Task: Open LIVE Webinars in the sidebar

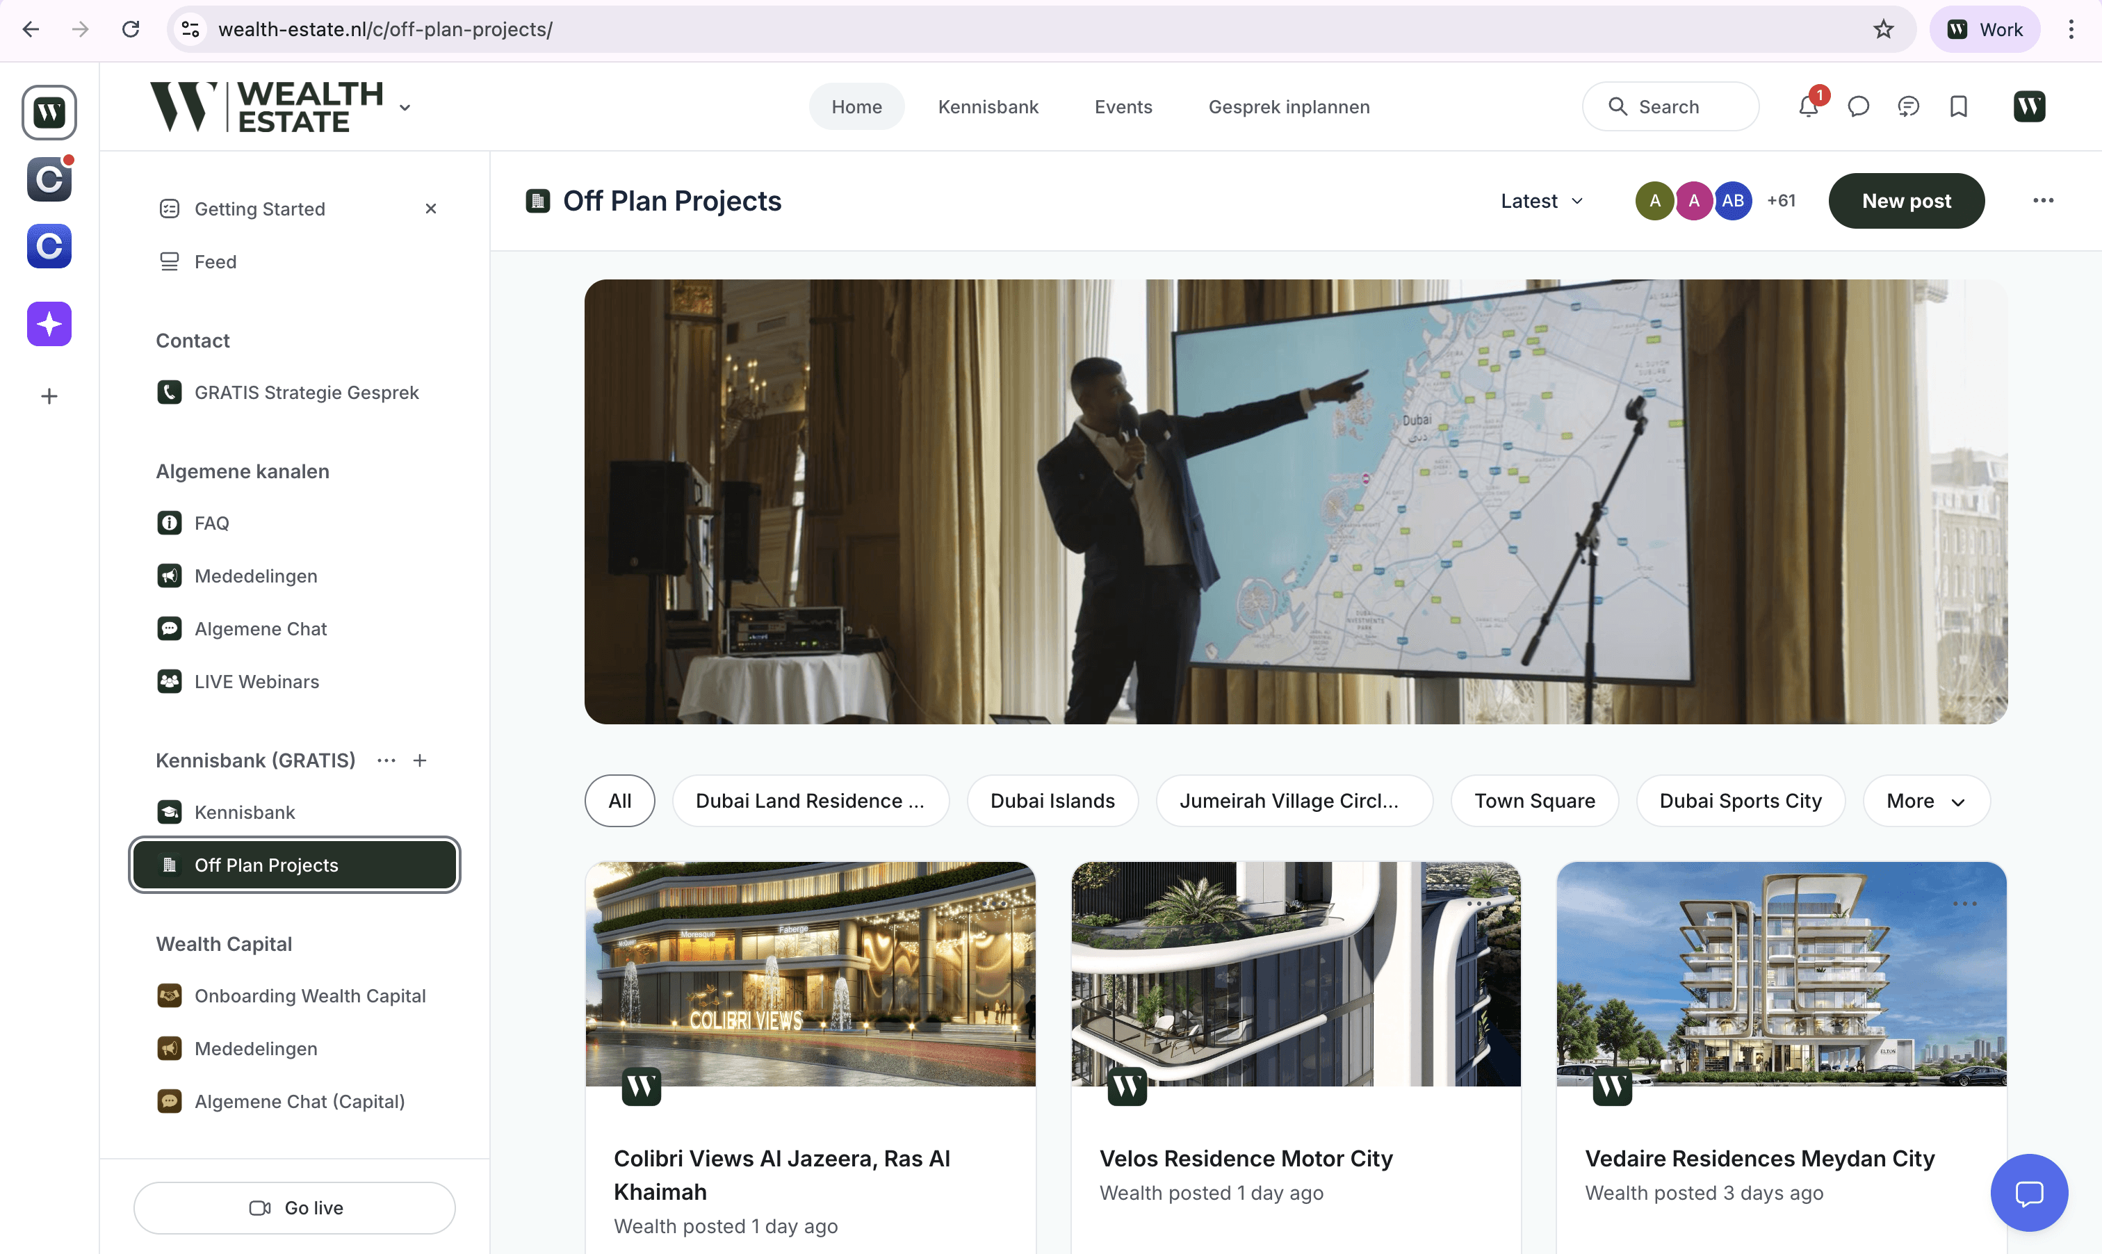Action: (256, 681)
